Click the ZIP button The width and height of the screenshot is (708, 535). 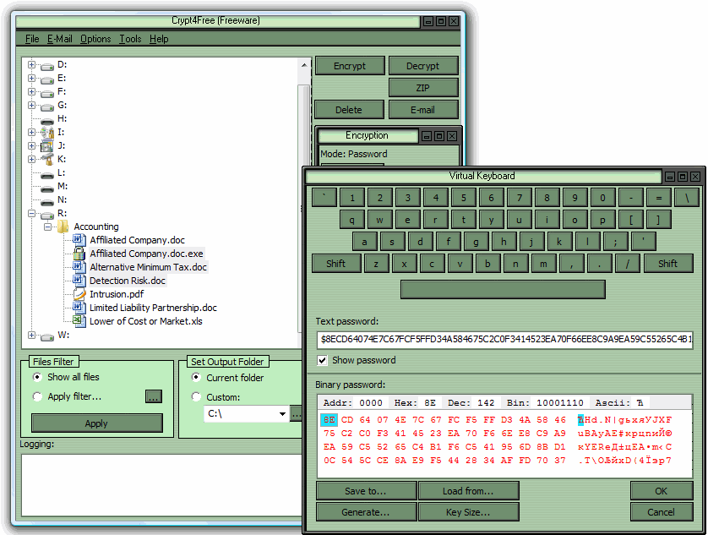[423, 88]
